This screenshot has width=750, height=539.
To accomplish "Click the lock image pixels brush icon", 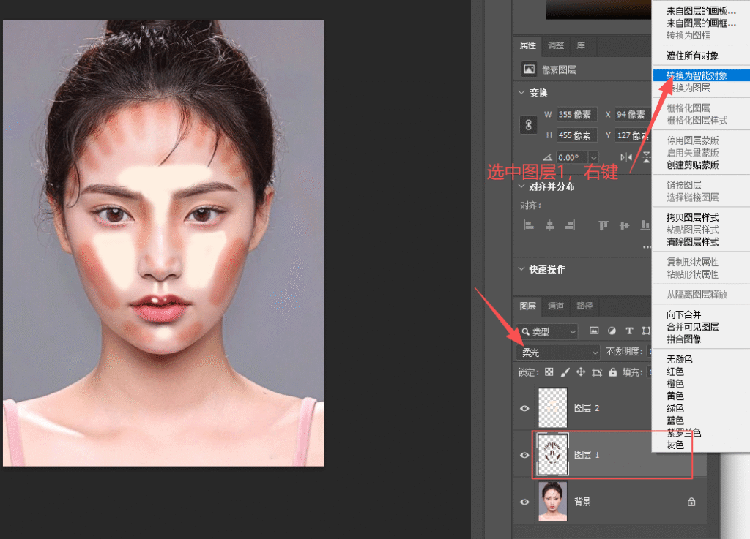I will (x=565, y=372).
